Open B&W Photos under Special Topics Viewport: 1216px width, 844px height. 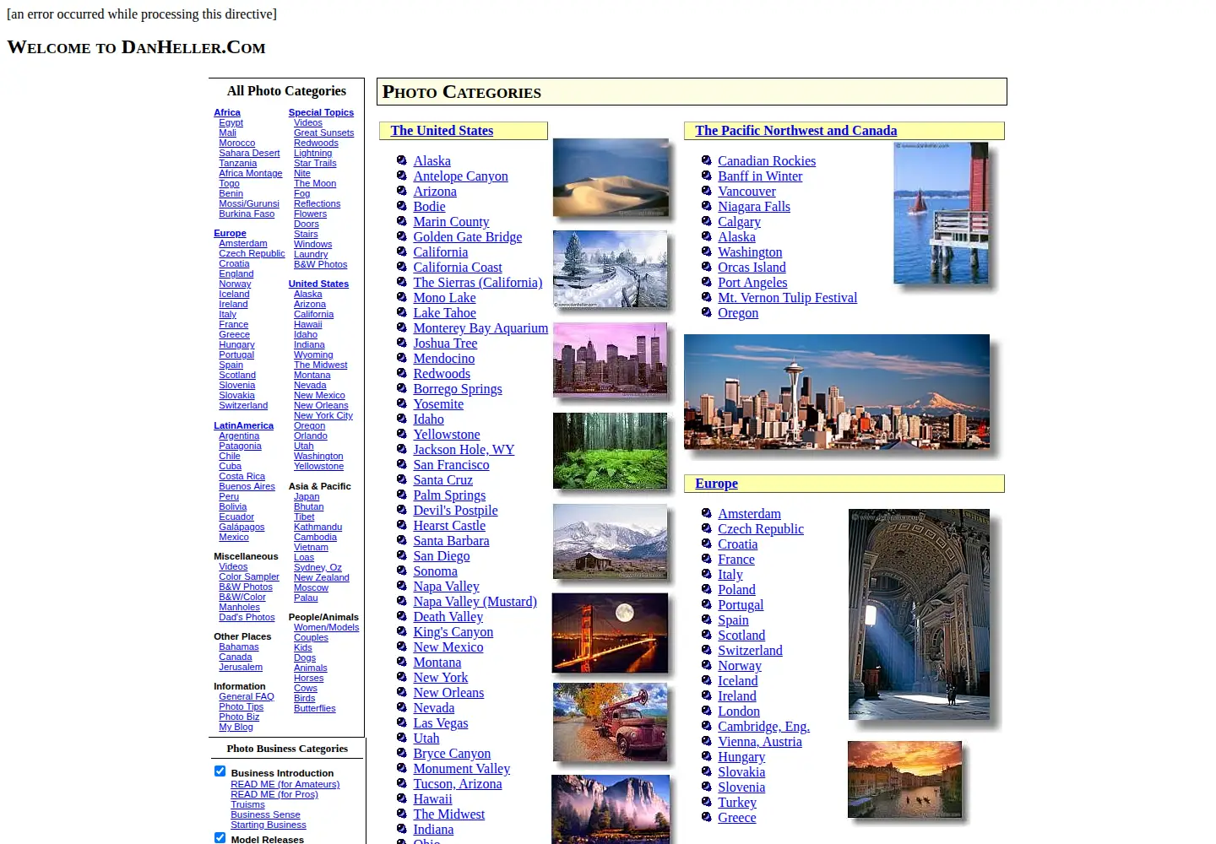(320, 264)
